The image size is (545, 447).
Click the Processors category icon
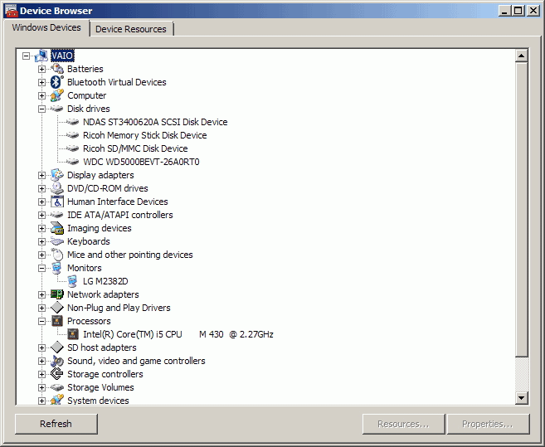click(57, 321)
